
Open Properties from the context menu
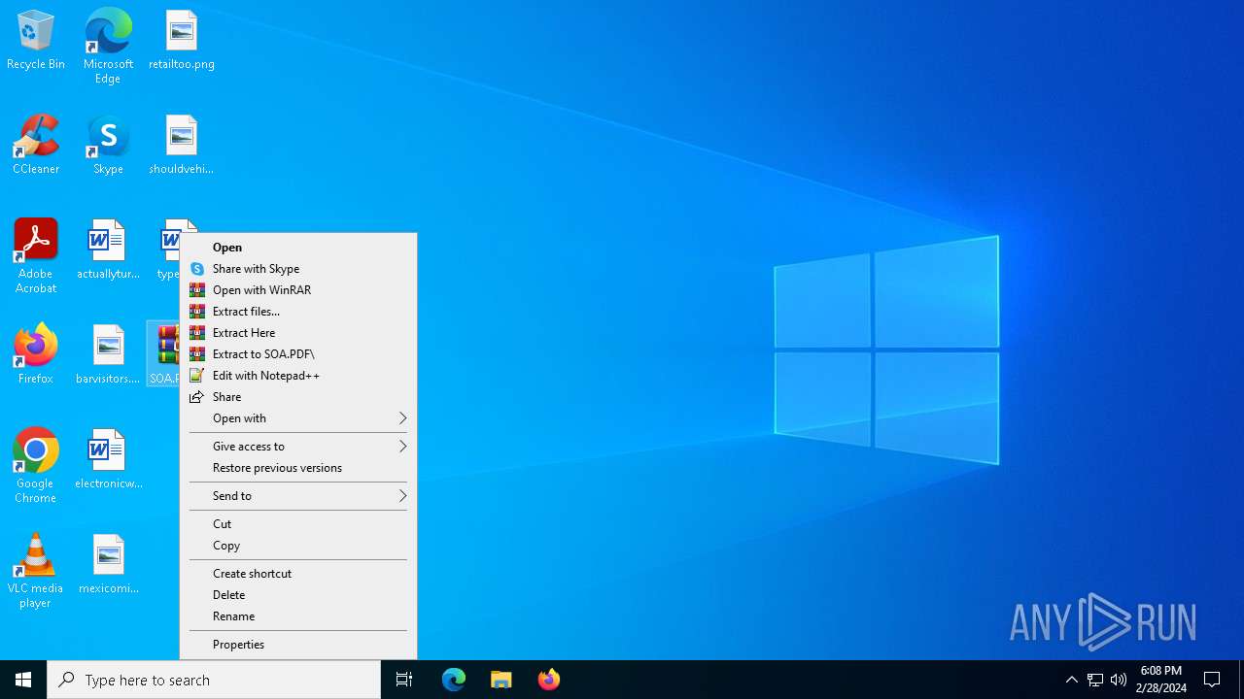click(x=298, y=645)
